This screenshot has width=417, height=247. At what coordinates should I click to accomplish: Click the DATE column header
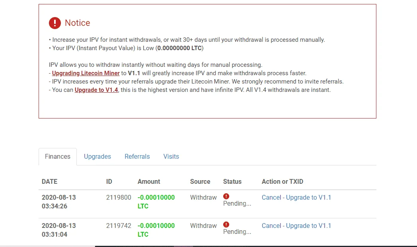pos(49,182)
